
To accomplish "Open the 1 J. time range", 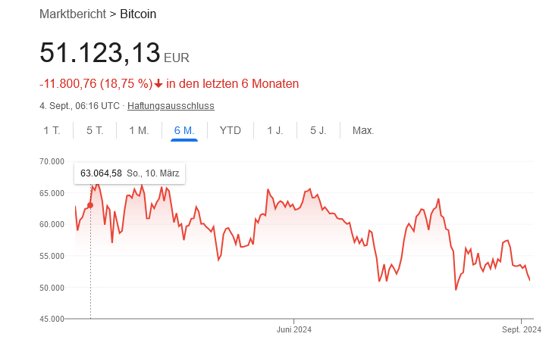I will pyautogui.click(x=274, y=130).
